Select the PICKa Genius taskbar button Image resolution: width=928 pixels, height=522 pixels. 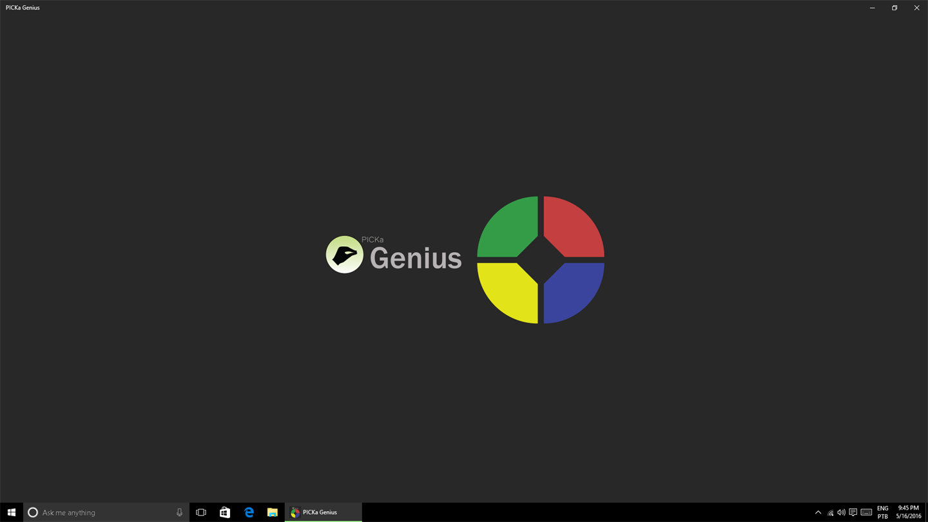[x=324, y=512]
